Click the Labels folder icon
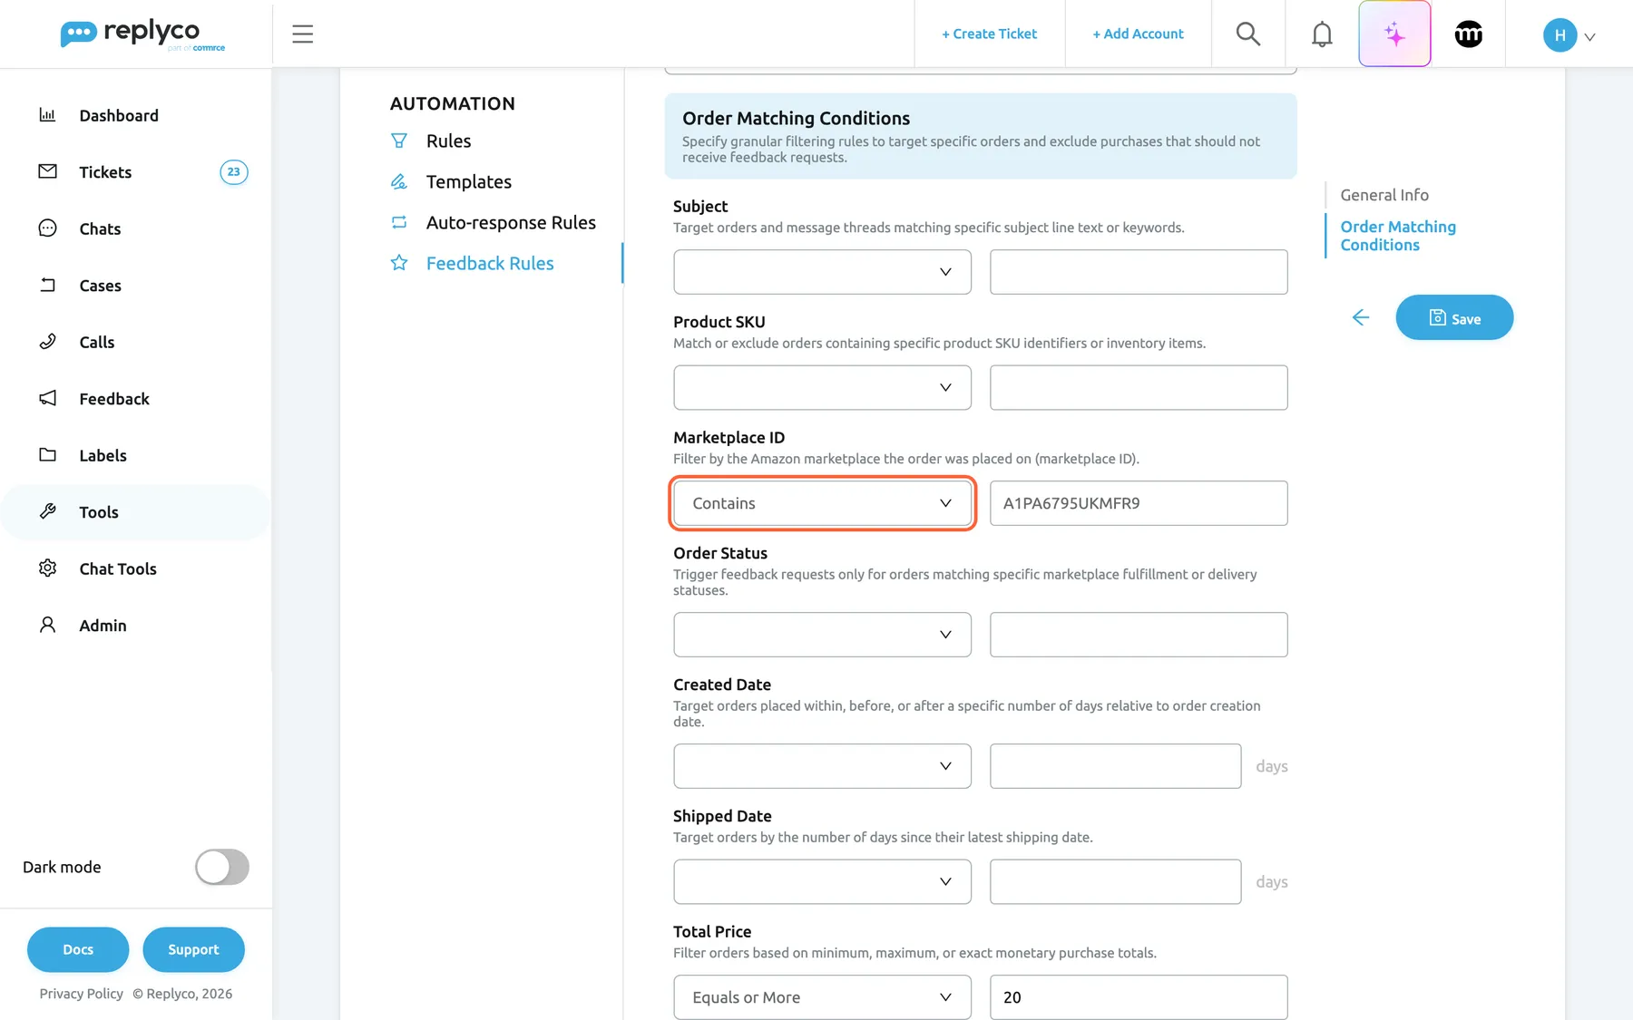1633x1020 pixels. pyautogui.click(x=47, y=455)
